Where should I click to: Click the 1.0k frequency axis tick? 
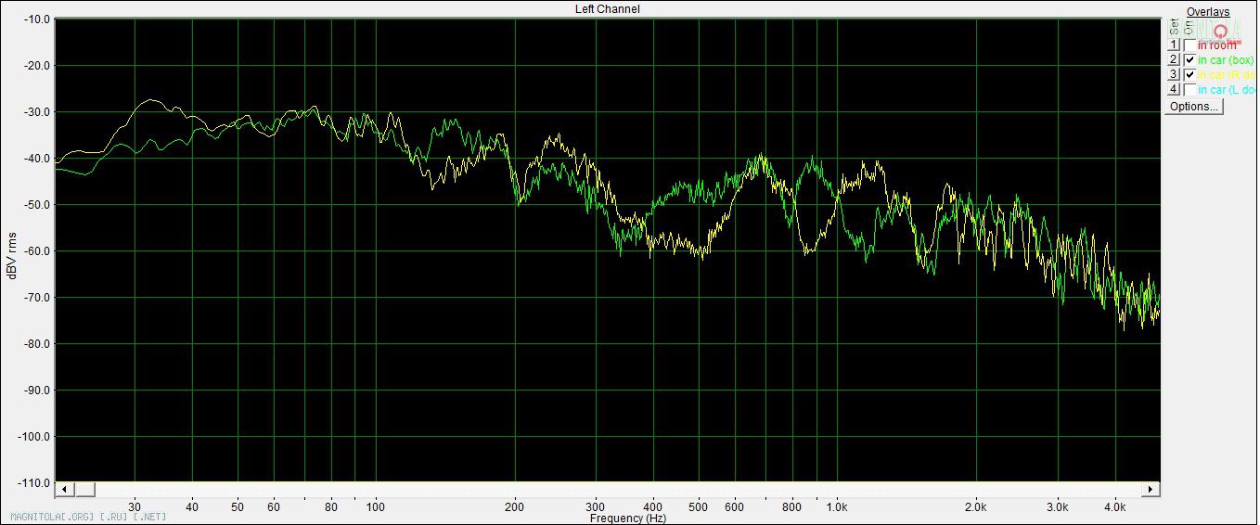click(x=837, y=507)
